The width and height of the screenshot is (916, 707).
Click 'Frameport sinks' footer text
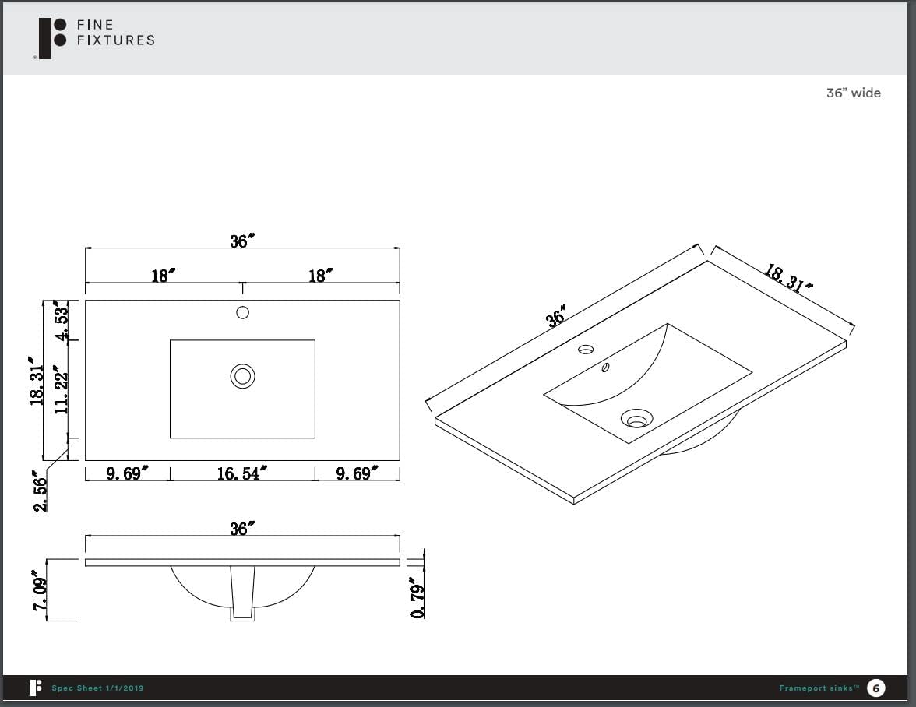tap(819, 688)
